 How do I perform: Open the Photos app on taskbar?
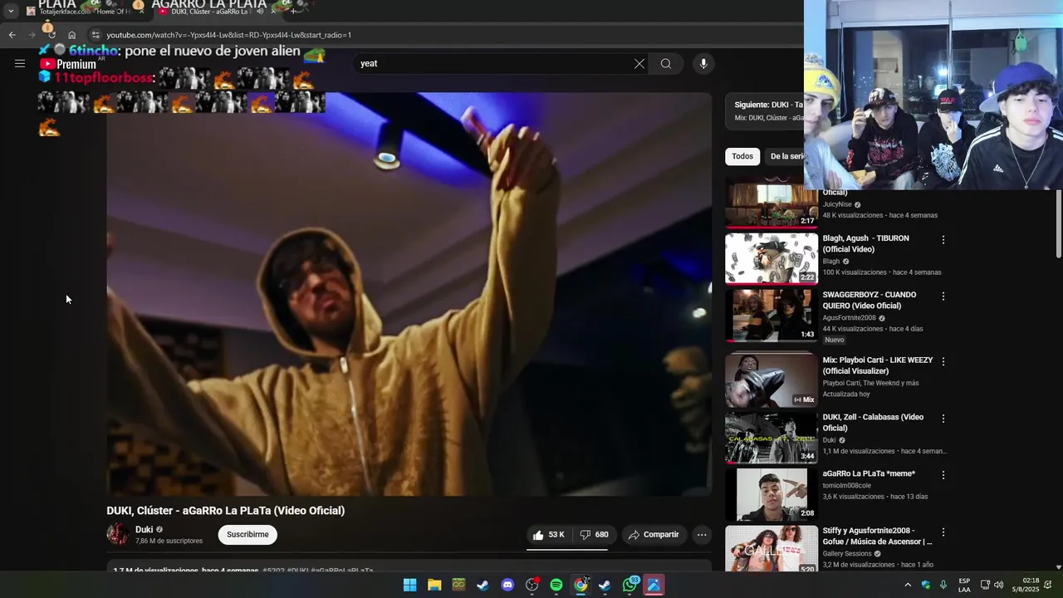tap(654, 585)
